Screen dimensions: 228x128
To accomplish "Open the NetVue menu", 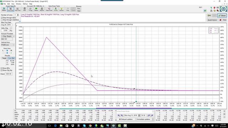I will coord(25,4).
